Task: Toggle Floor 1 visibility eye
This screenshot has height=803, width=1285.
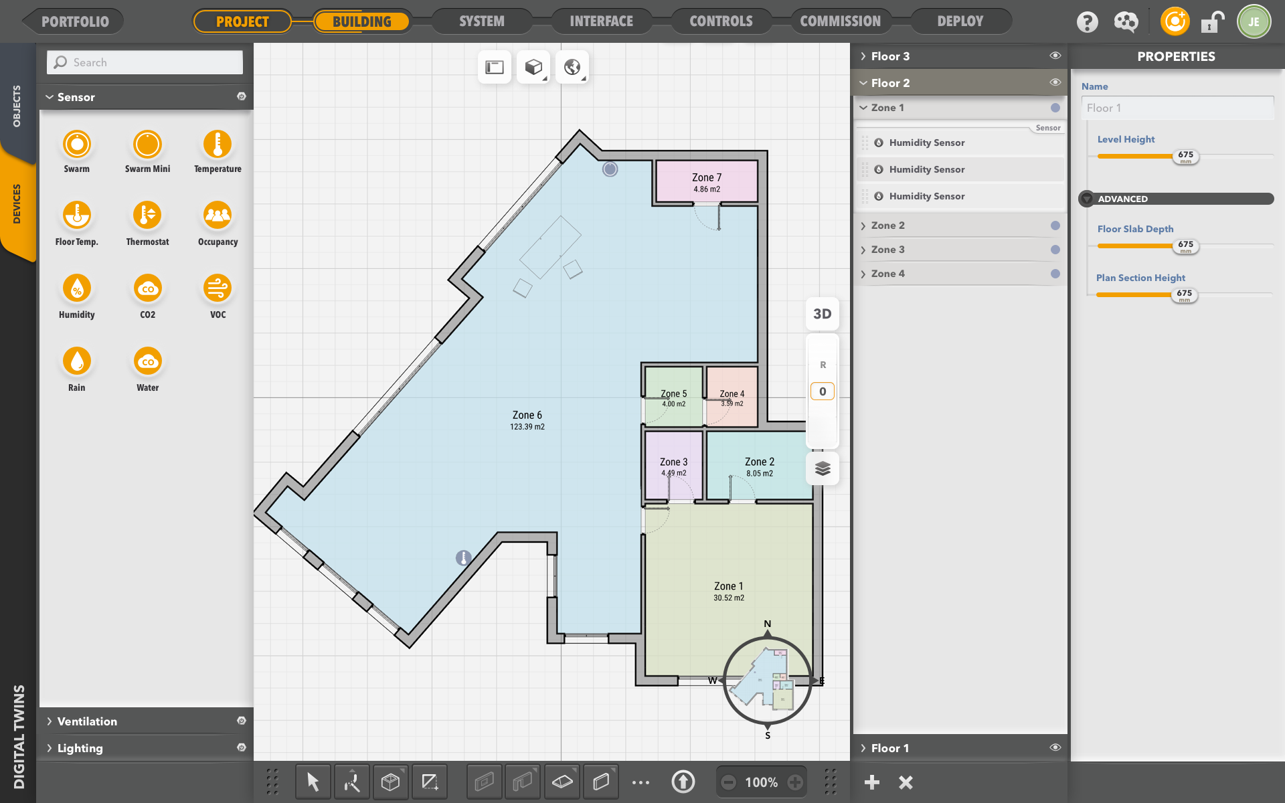Action: (1055, 748)
